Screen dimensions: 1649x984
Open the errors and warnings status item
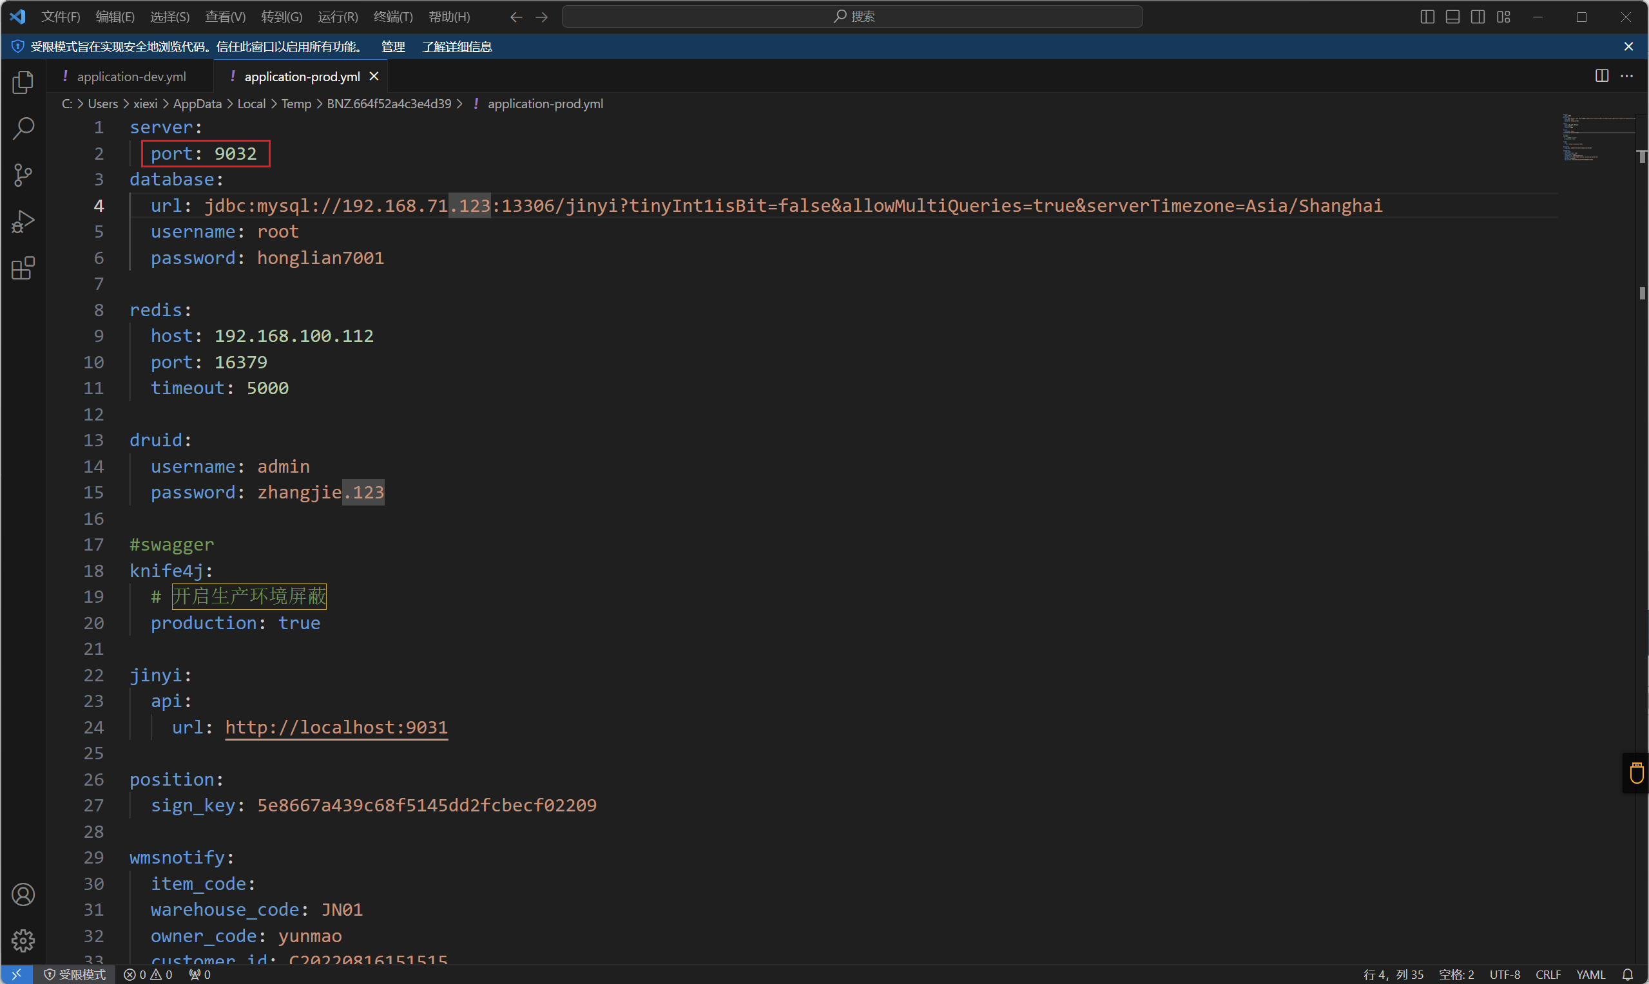[x=148, y=974]
